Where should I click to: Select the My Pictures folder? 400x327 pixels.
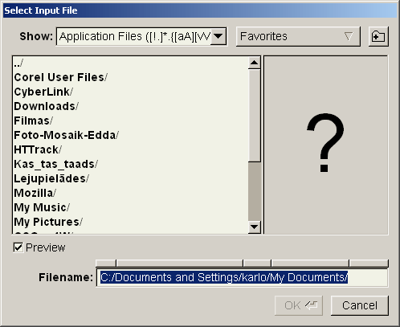click(131, 222)
